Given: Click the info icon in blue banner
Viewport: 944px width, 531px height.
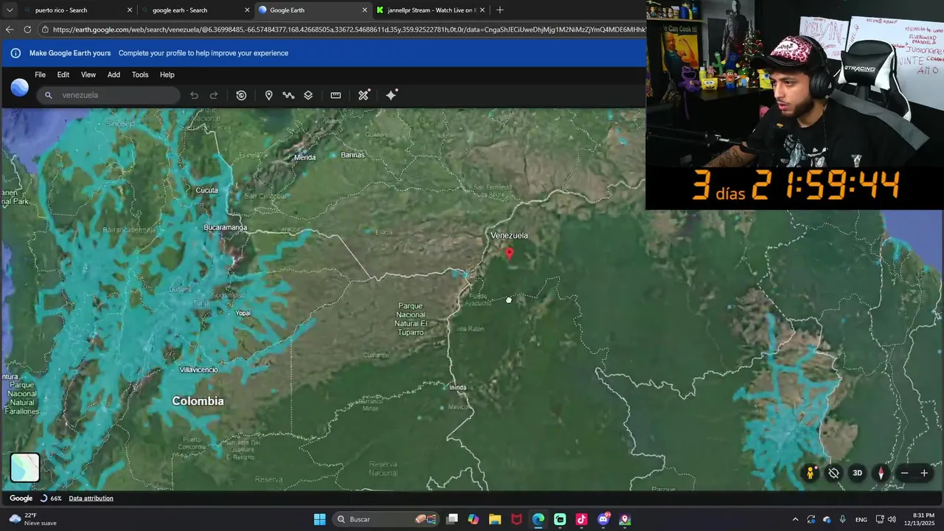Looking at the screenshot, I should pos(15,53).
